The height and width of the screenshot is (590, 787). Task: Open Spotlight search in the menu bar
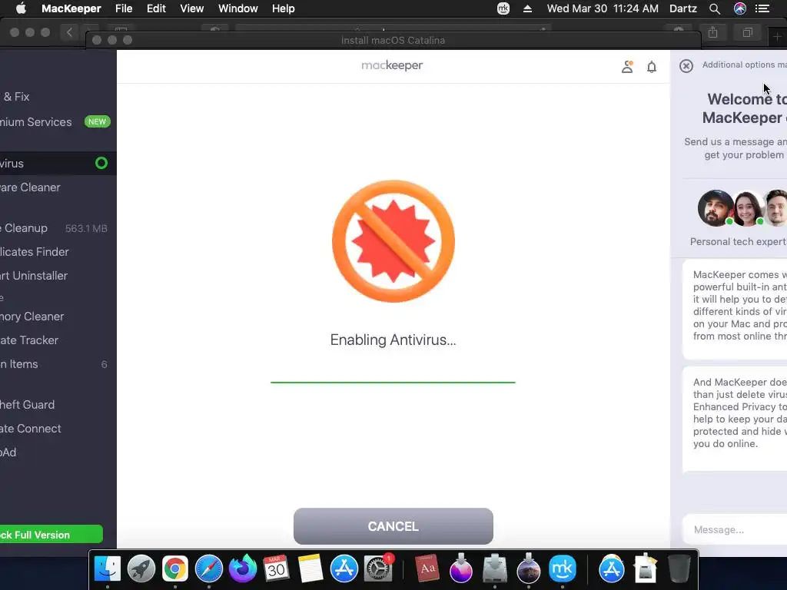pos(715,8)
